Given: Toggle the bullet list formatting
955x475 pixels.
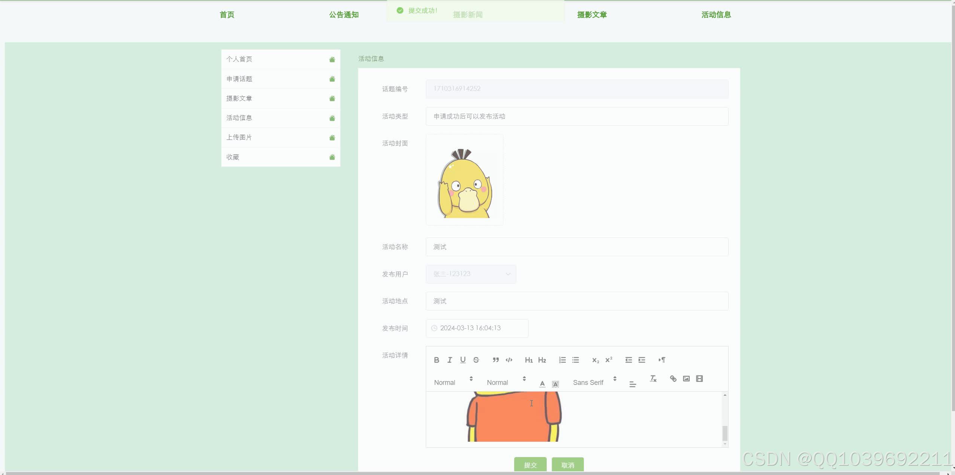Looking at the screenshot, I should [x=575, y=359].
